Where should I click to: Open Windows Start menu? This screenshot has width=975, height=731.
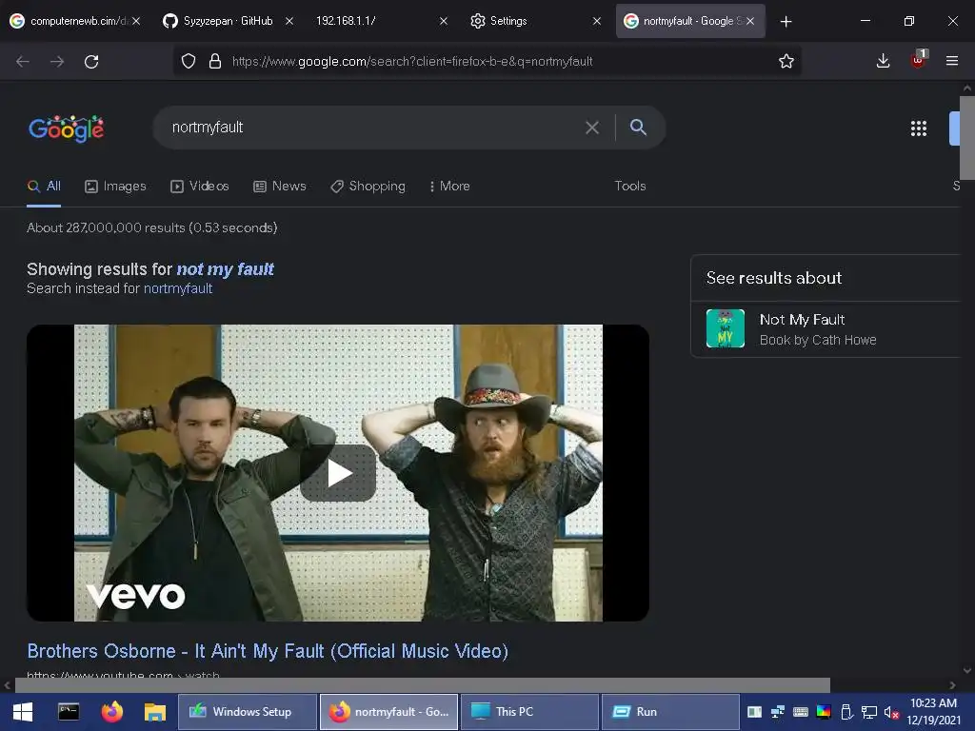(23, 712)
